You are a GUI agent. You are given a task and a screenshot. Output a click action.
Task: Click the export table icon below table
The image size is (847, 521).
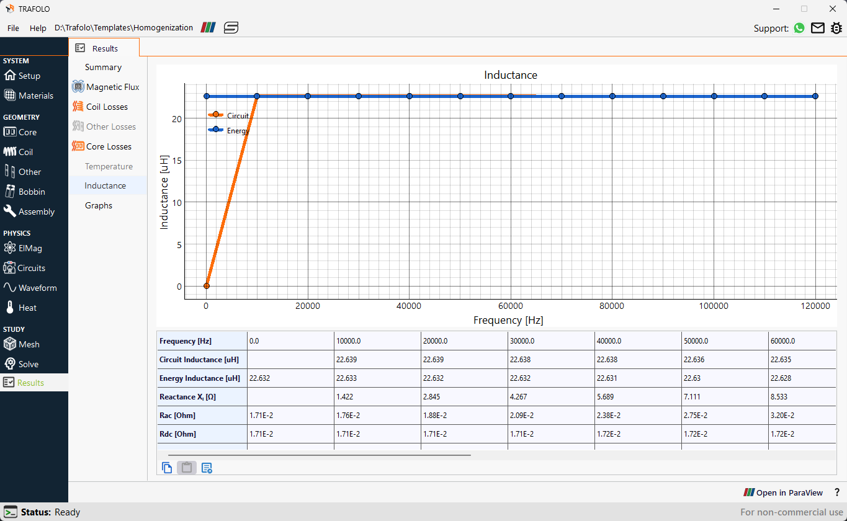click(207, 468)
